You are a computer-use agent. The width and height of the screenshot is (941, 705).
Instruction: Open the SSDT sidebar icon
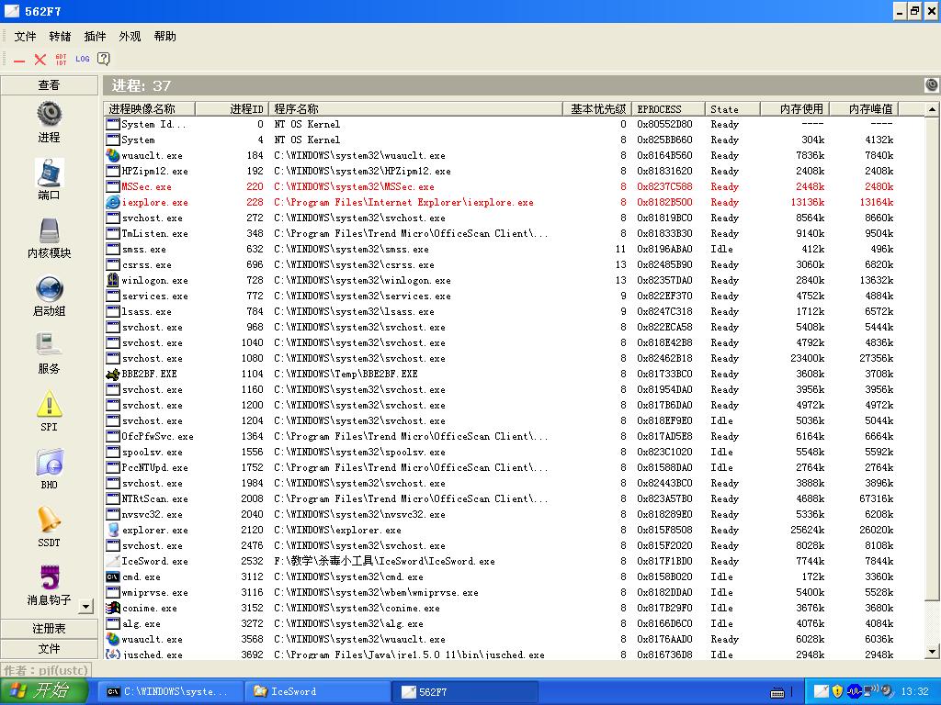tap(49, 520)
